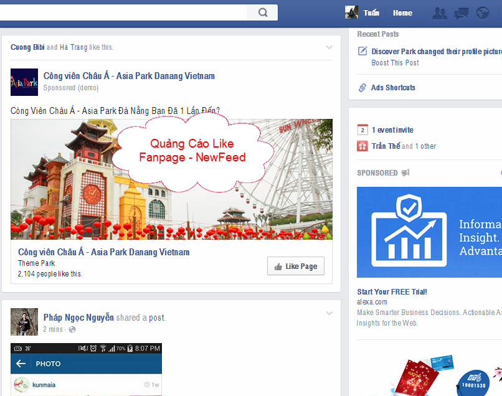
Task: Open 1 event invite link
Action: [x=392, y=130]
